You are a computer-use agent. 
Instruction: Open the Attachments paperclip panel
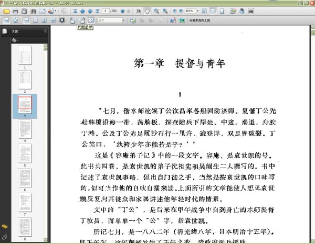pyautogui.click(x=5, y=237)
